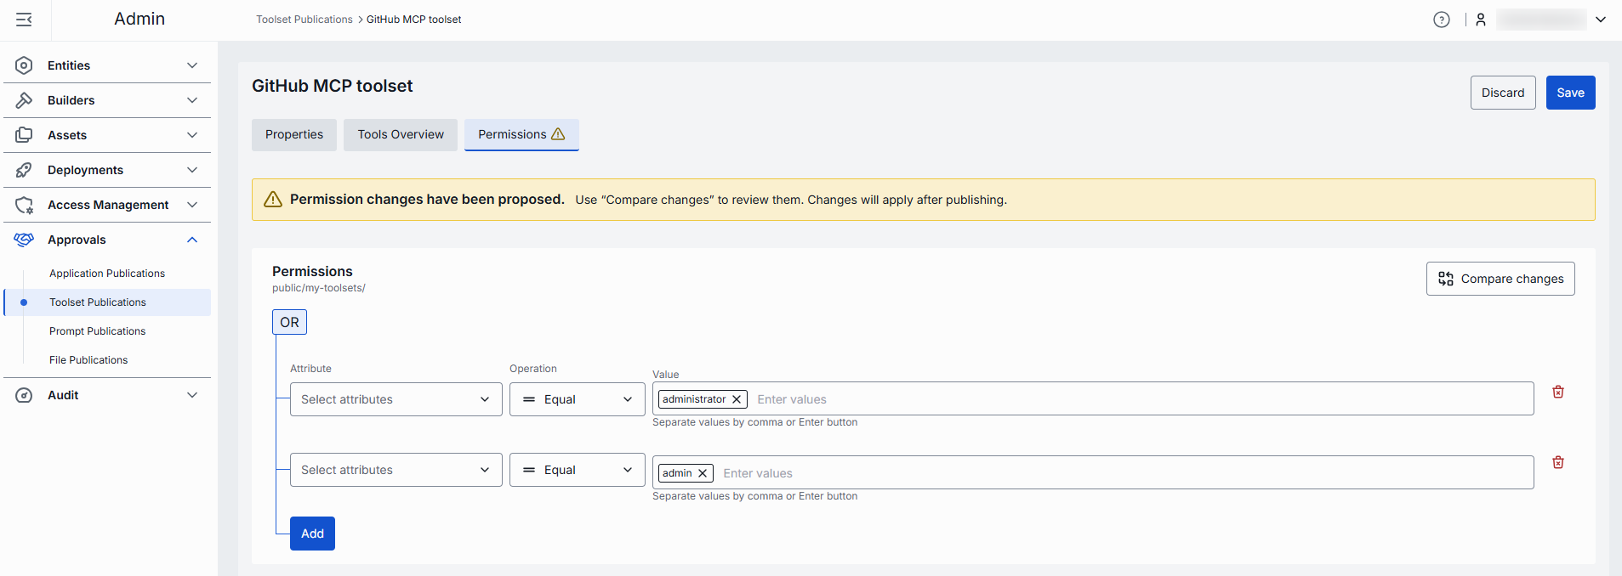Open second row Equal operation dropdown

click(x=577, y=470)
